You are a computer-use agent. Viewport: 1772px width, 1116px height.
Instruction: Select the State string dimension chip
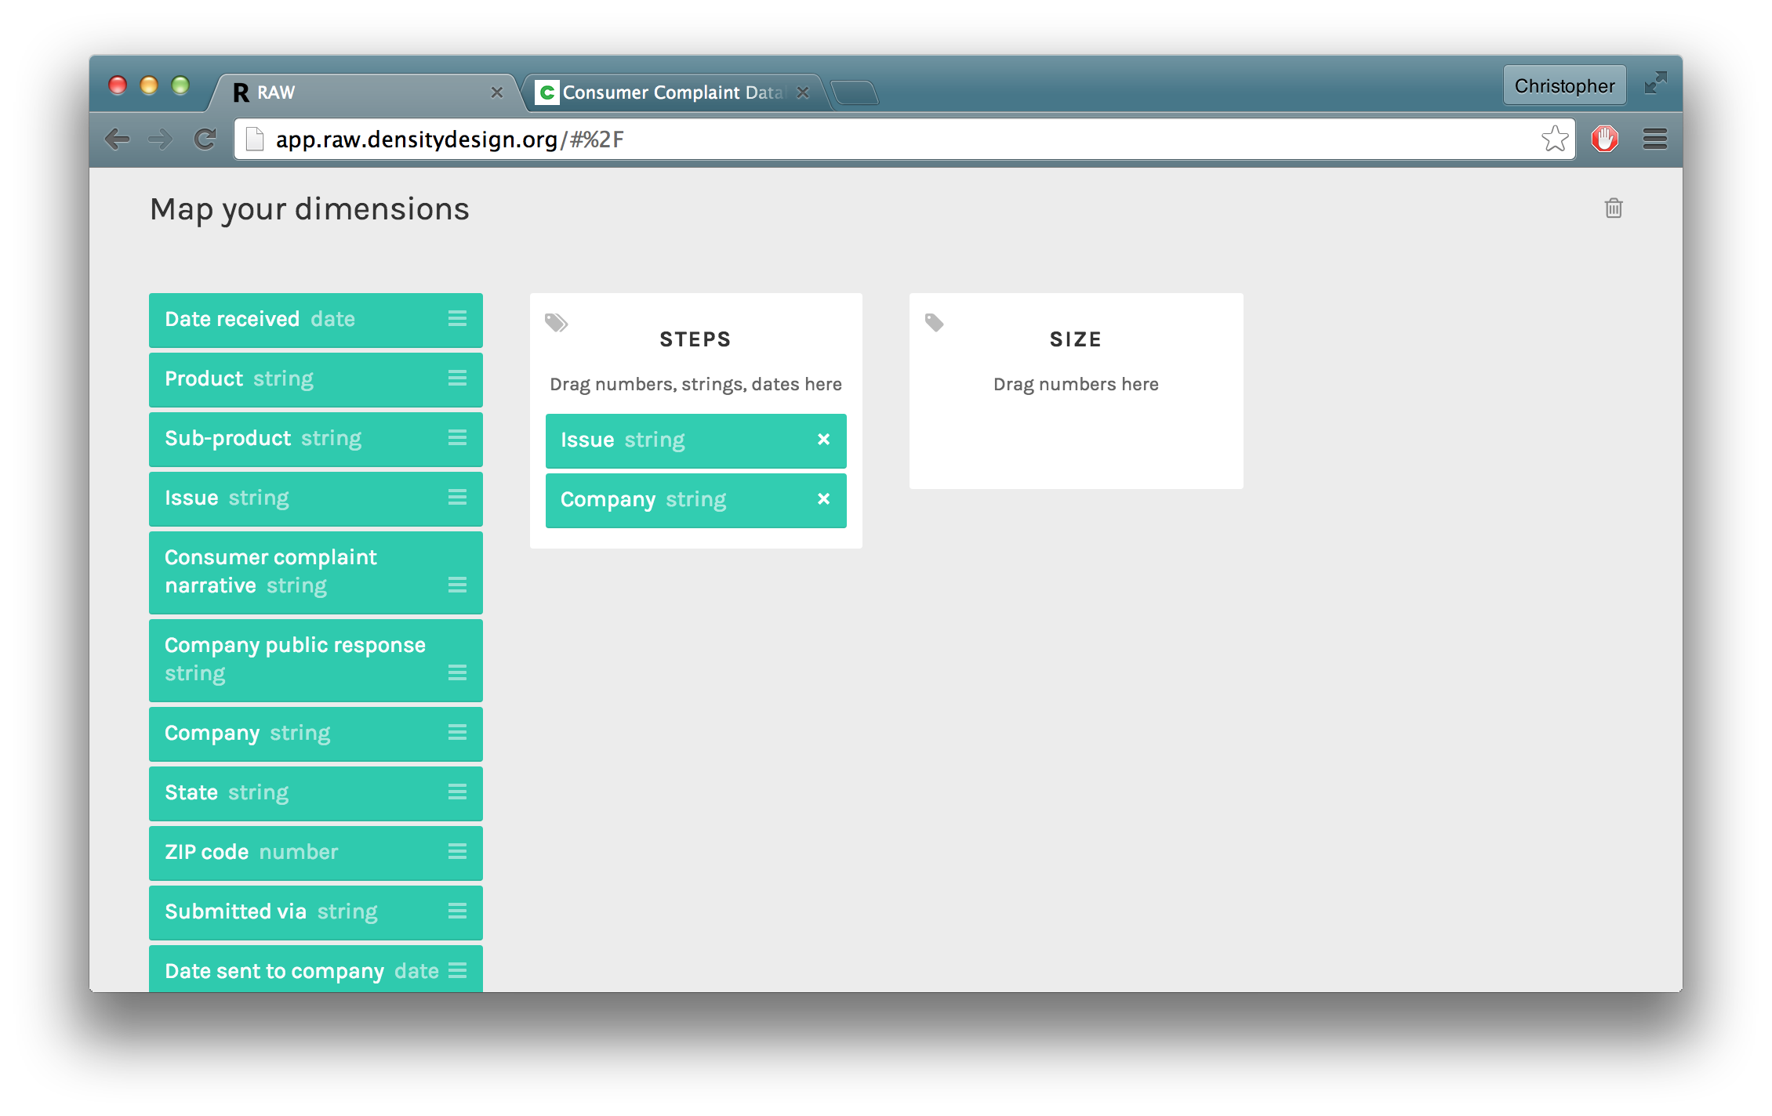click(316, 793)
